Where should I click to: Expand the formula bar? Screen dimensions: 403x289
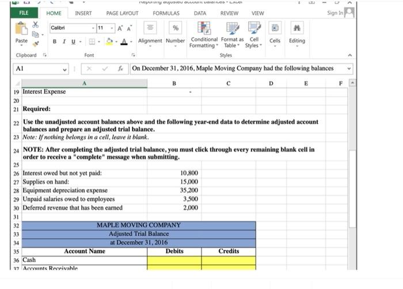point(349,69)
